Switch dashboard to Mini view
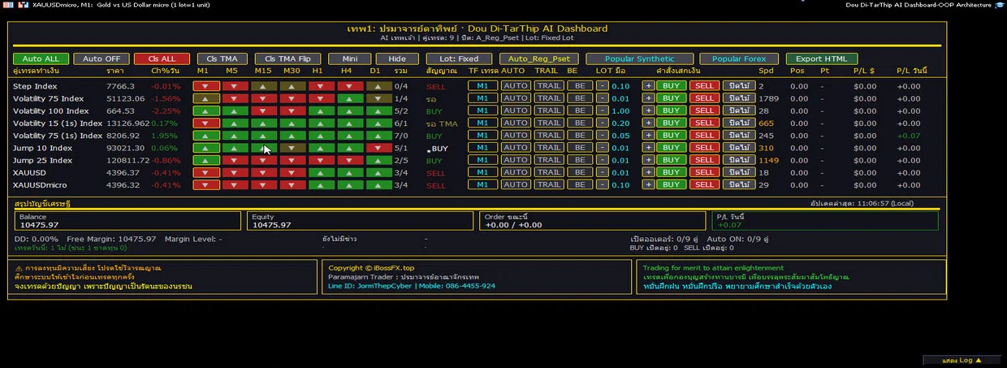Viewport: 1007px width, 368px height. click(350, 58)
